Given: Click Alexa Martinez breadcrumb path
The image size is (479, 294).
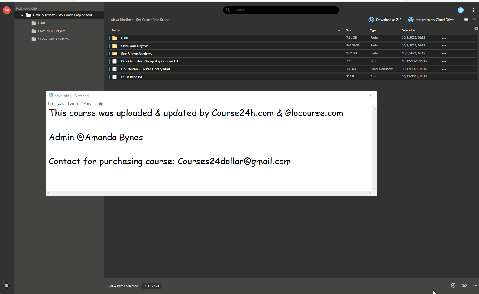Looking at the screenshot, I should point(140,20).
